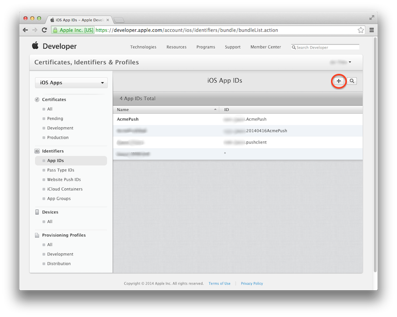Open the Support menu
This screenshot has width=397, height=317.
pos(233,47)
